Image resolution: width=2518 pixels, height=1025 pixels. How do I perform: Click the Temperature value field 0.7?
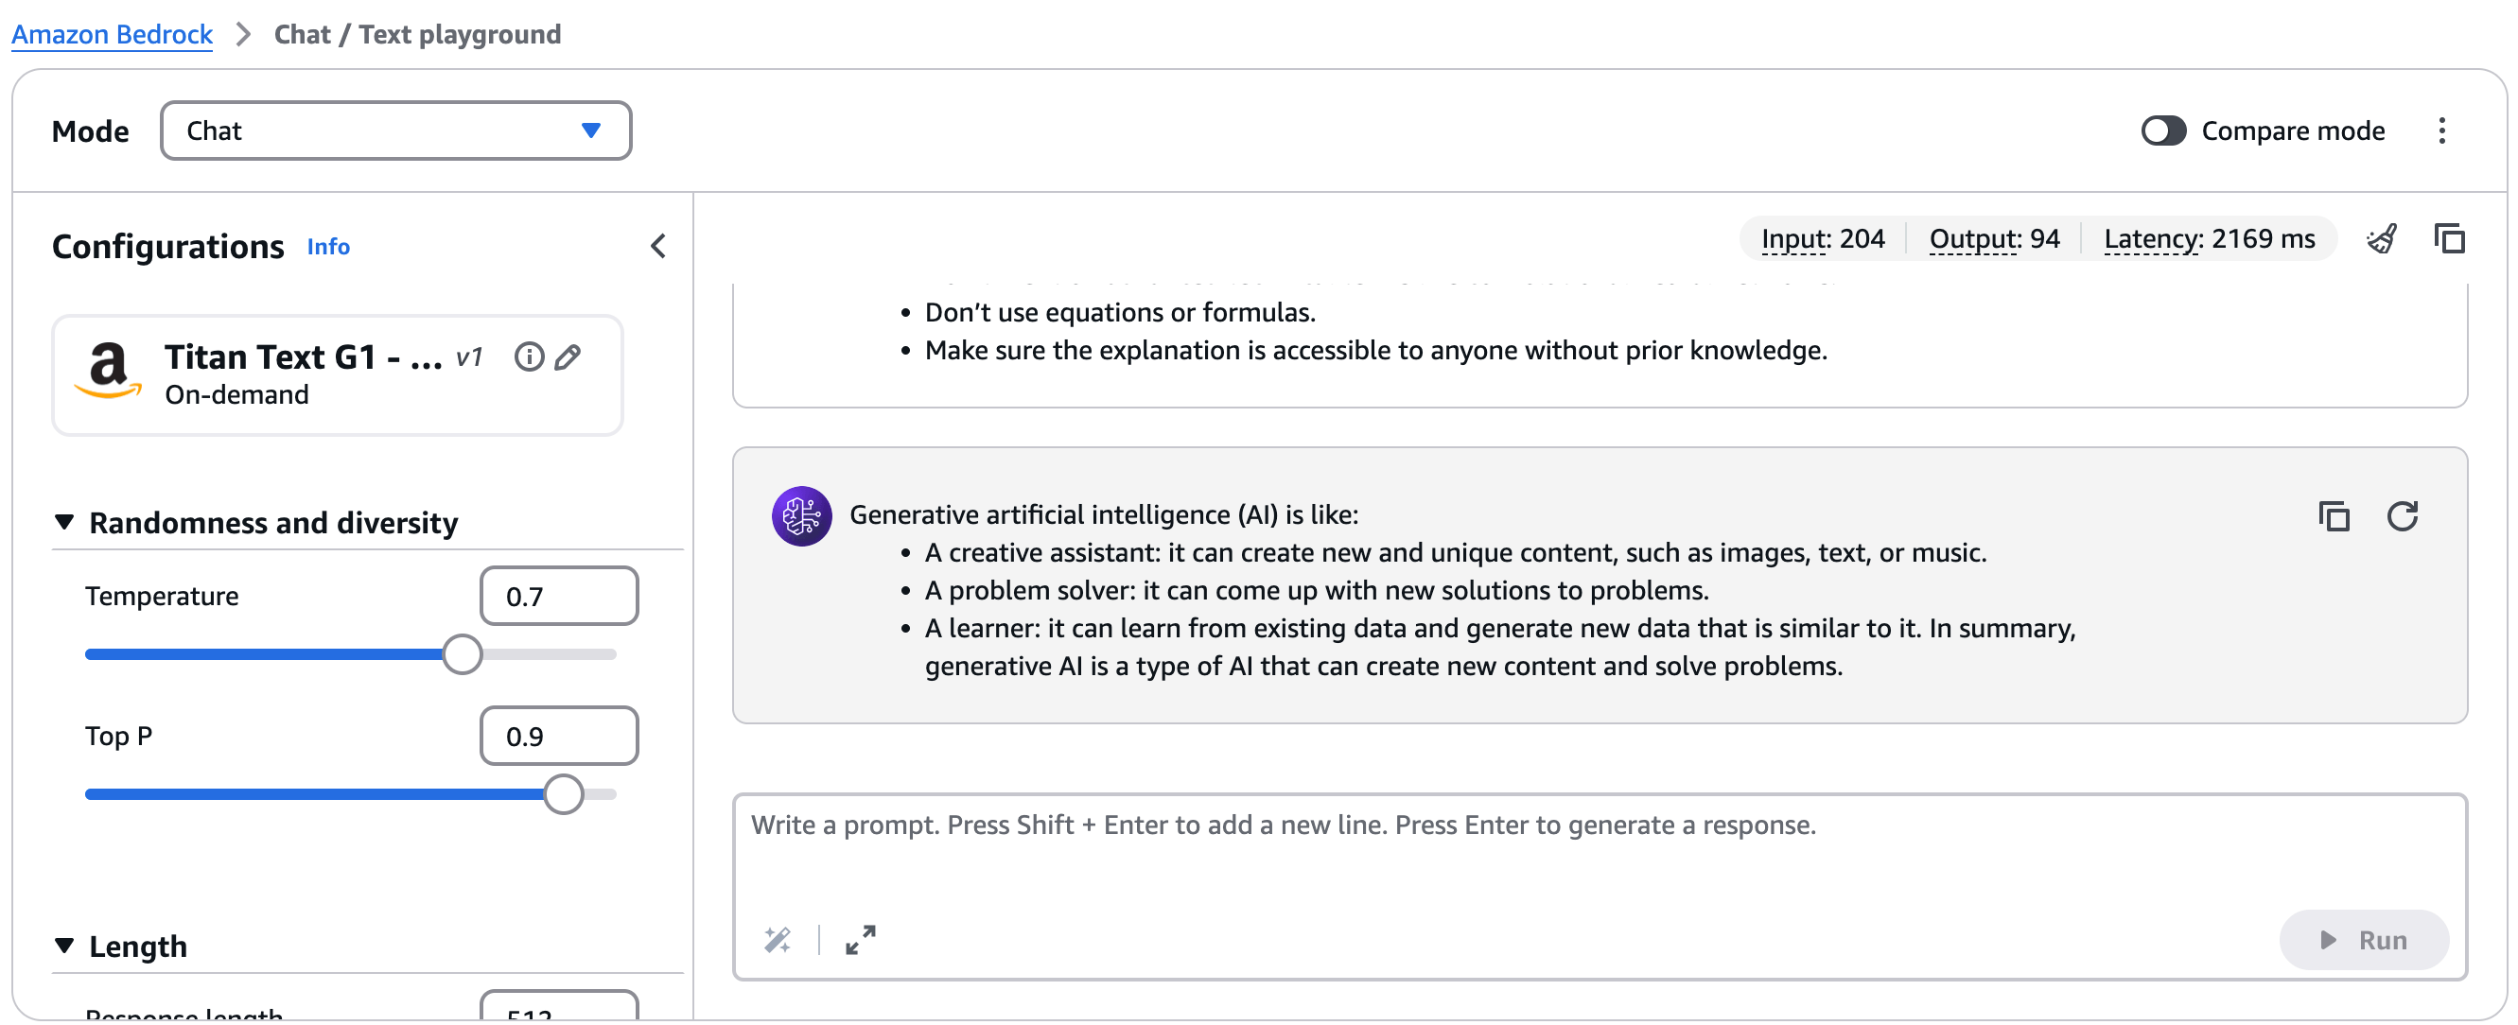coord(559,596)
